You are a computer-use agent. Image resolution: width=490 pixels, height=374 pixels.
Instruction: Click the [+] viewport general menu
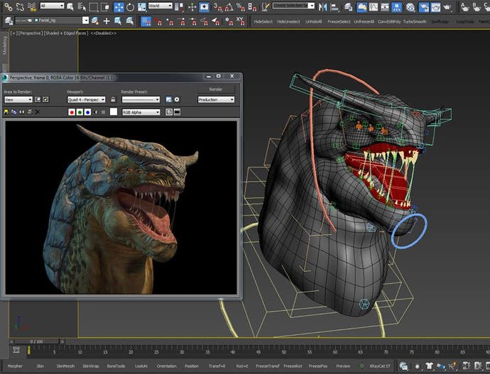click(13, 33)
